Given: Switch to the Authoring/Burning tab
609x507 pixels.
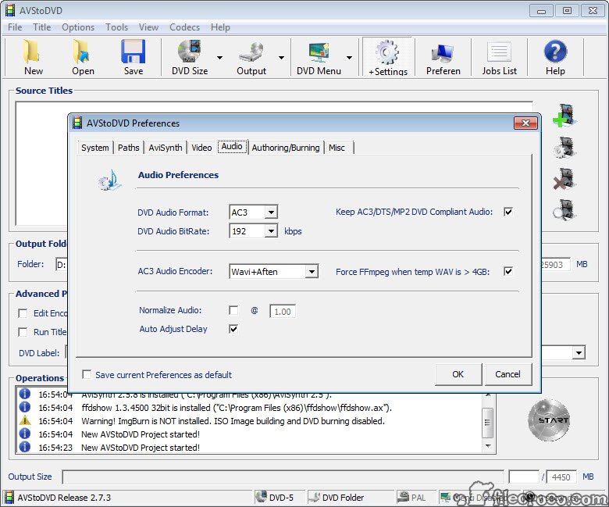Looking at the screenshot, I should 286,148.
